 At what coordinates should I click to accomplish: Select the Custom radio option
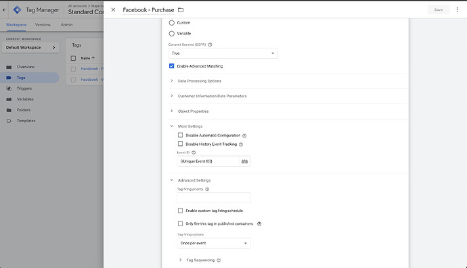tap(171, 22)
